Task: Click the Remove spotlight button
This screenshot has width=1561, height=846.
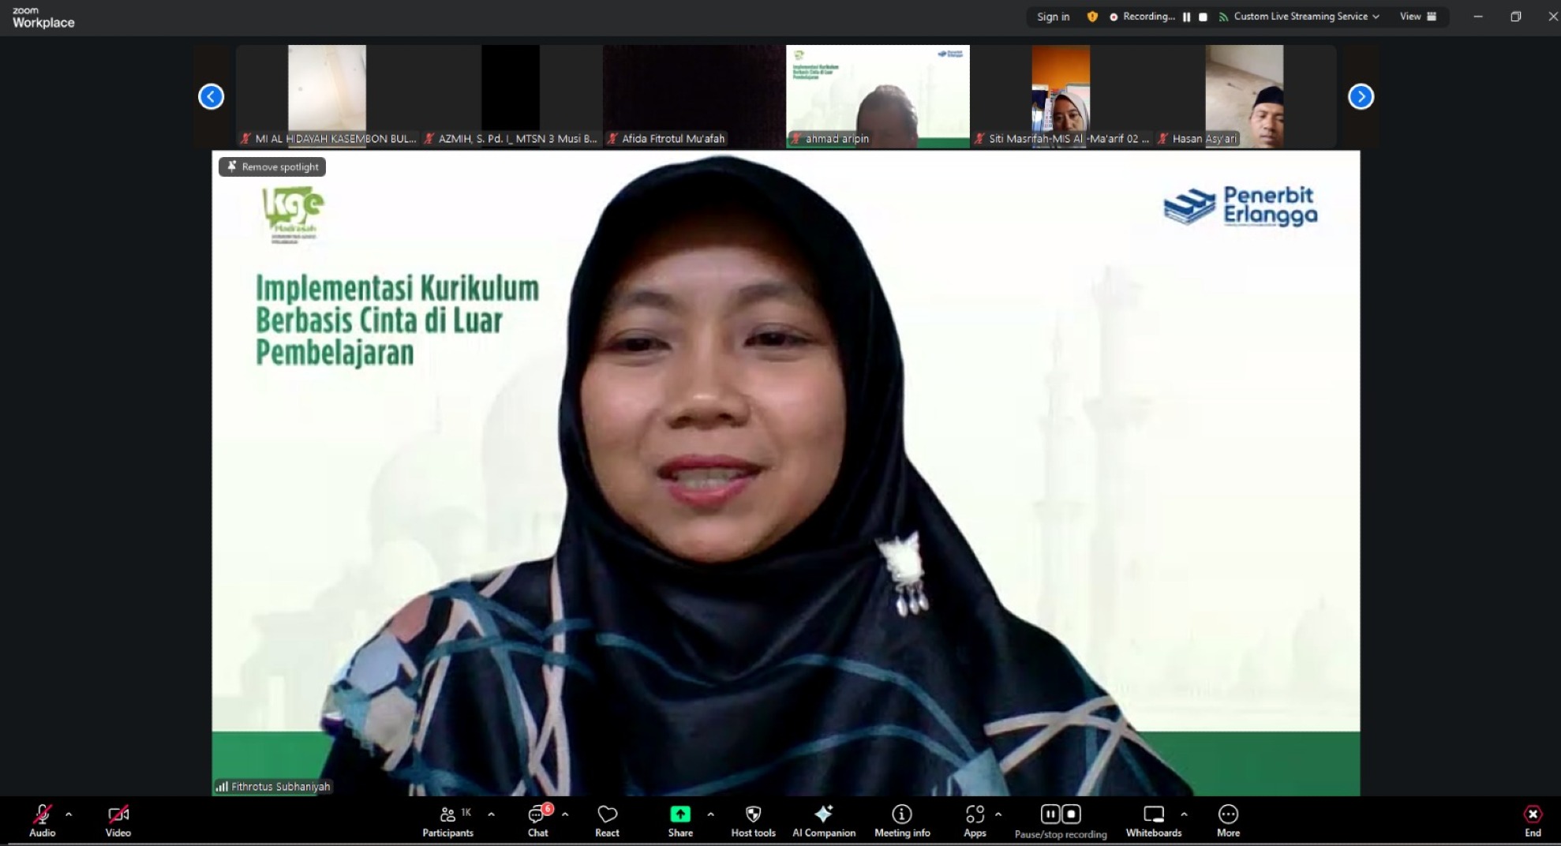Action: tap(271, 167)
